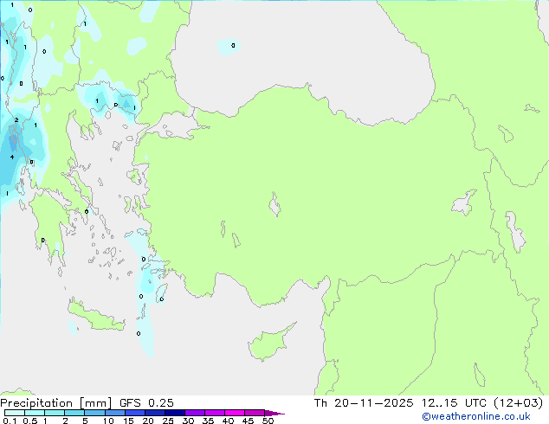Click the legend value label '0.5'
Screen dimensions: 549x424
click(x=30, y=421)
